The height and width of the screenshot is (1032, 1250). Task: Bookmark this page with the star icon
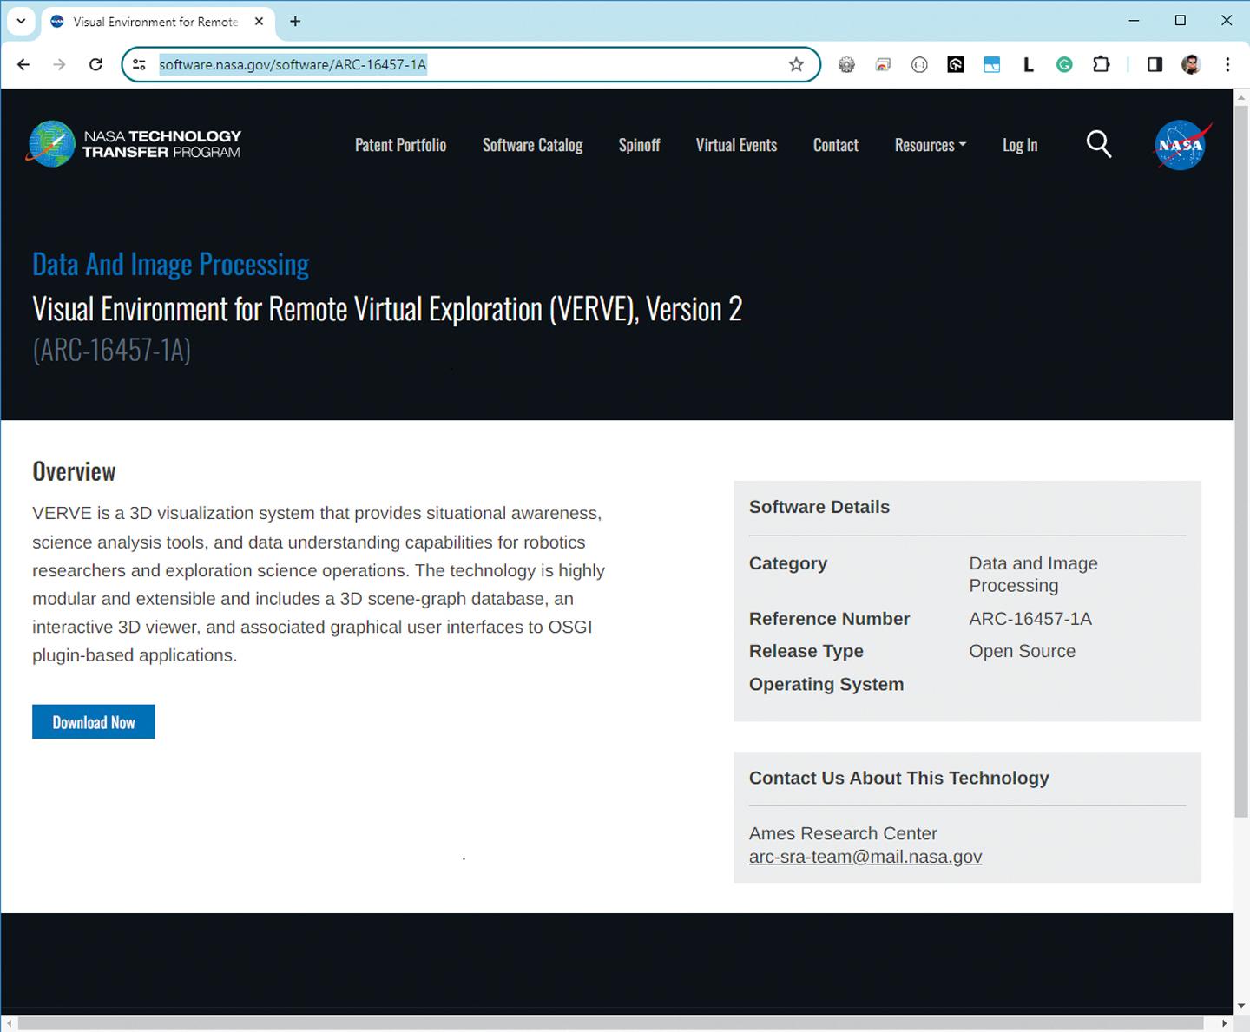click(x=796, y=64)
